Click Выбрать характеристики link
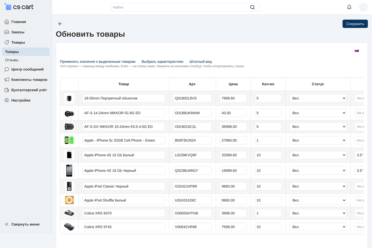The height and width of the screenshot is (248, 372). pos(162,62)
